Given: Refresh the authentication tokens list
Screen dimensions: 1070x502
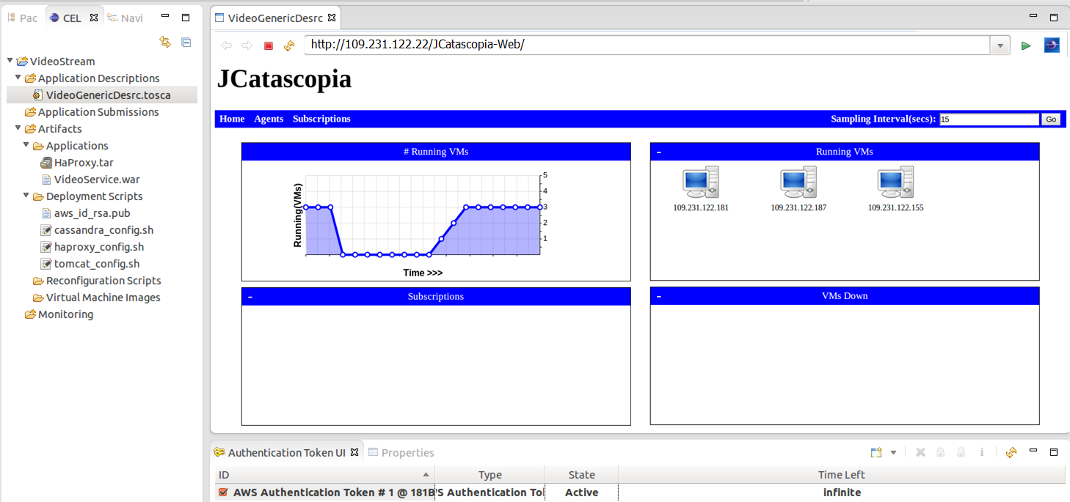Looking at the screenshot, I should pyautogui.click(x=1011, y=452).
